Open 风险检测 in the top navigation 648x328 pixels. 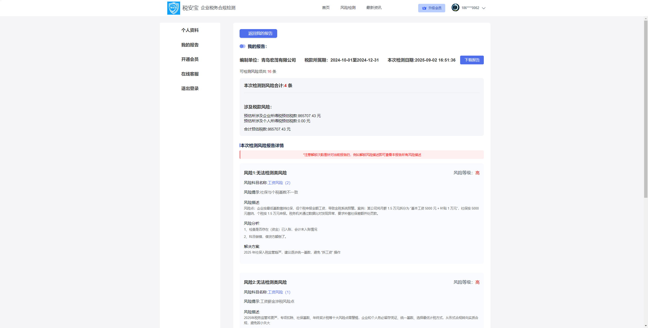pos(348,8)
